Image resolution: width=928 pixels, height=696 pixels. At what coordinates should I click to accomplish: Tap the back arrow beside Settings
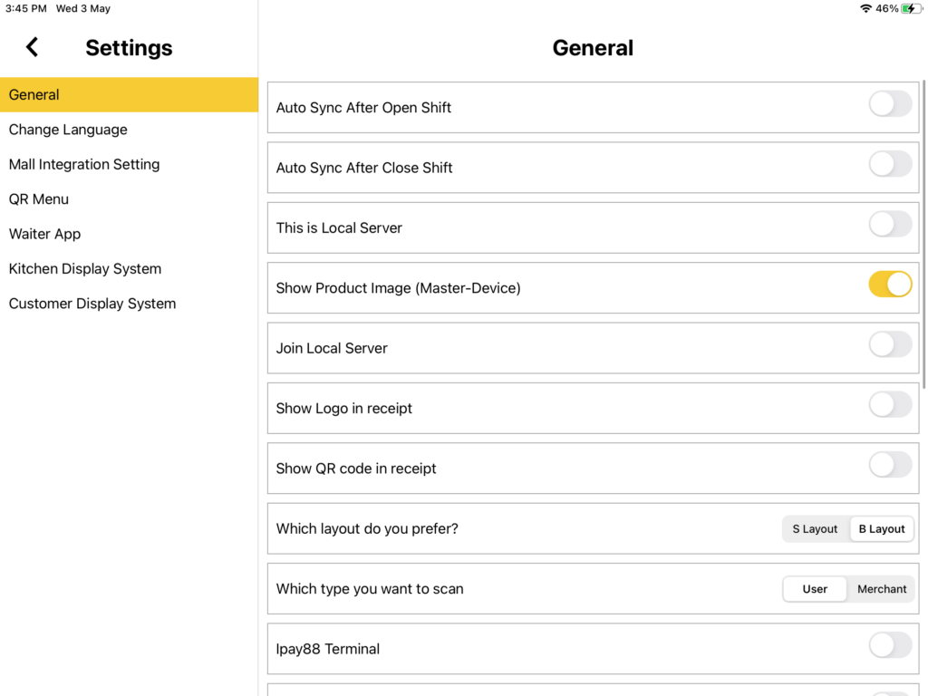tap(33, 47)
